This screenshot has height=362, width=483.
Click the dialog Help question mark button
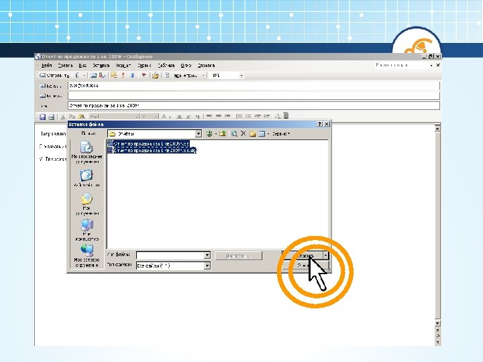click(x=320, y=124)
